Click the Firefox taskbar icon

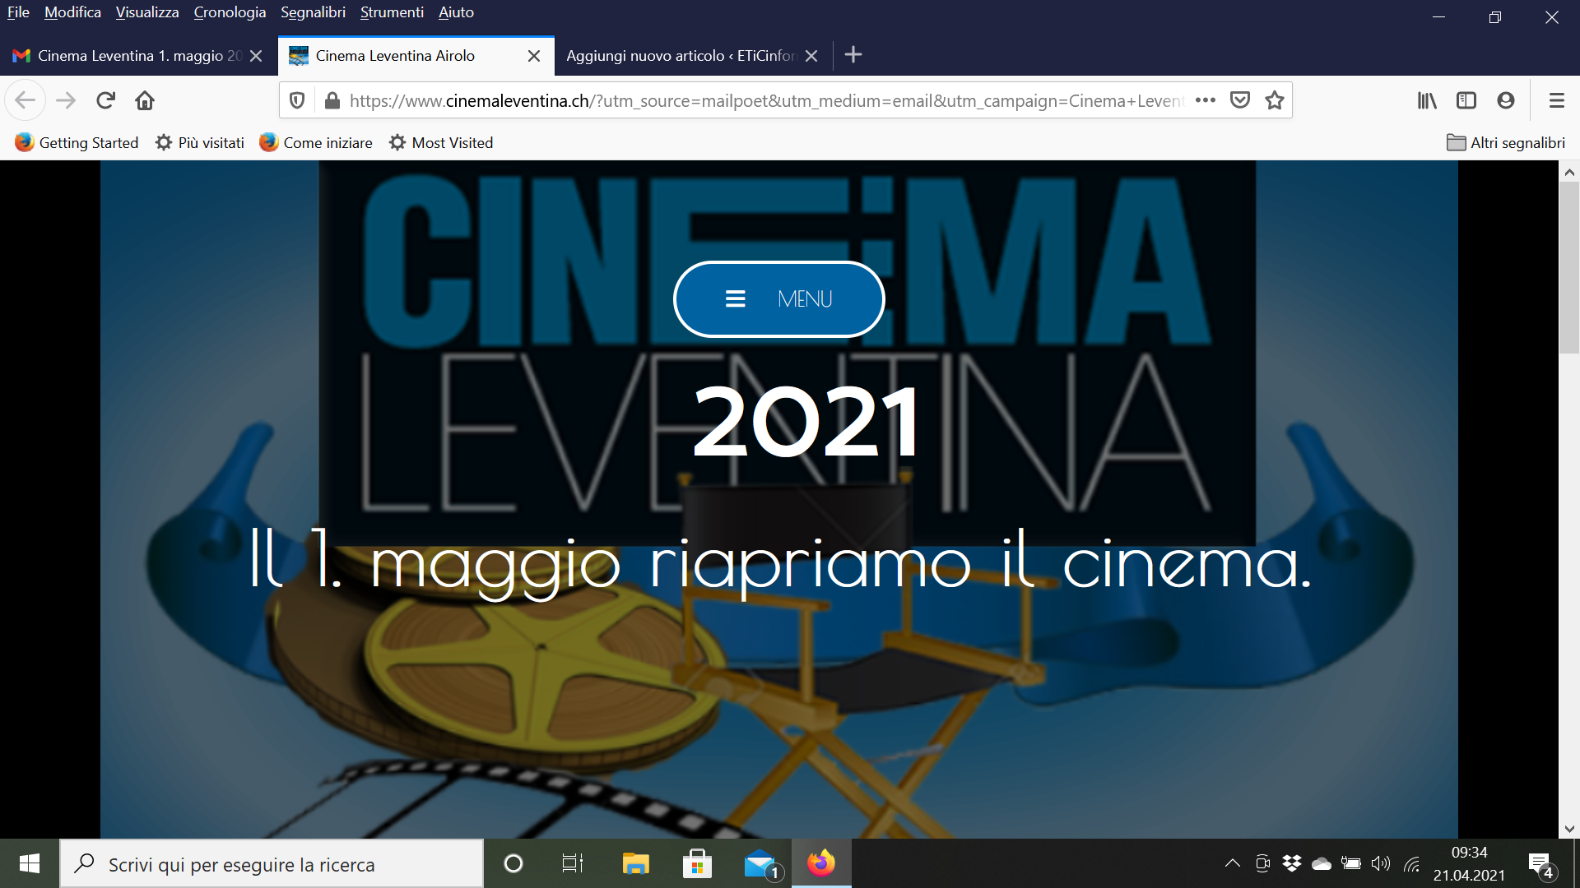(x=821, y=863)
